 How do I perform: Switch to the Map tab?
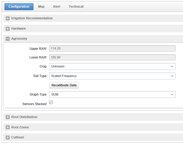pos(41,7)
